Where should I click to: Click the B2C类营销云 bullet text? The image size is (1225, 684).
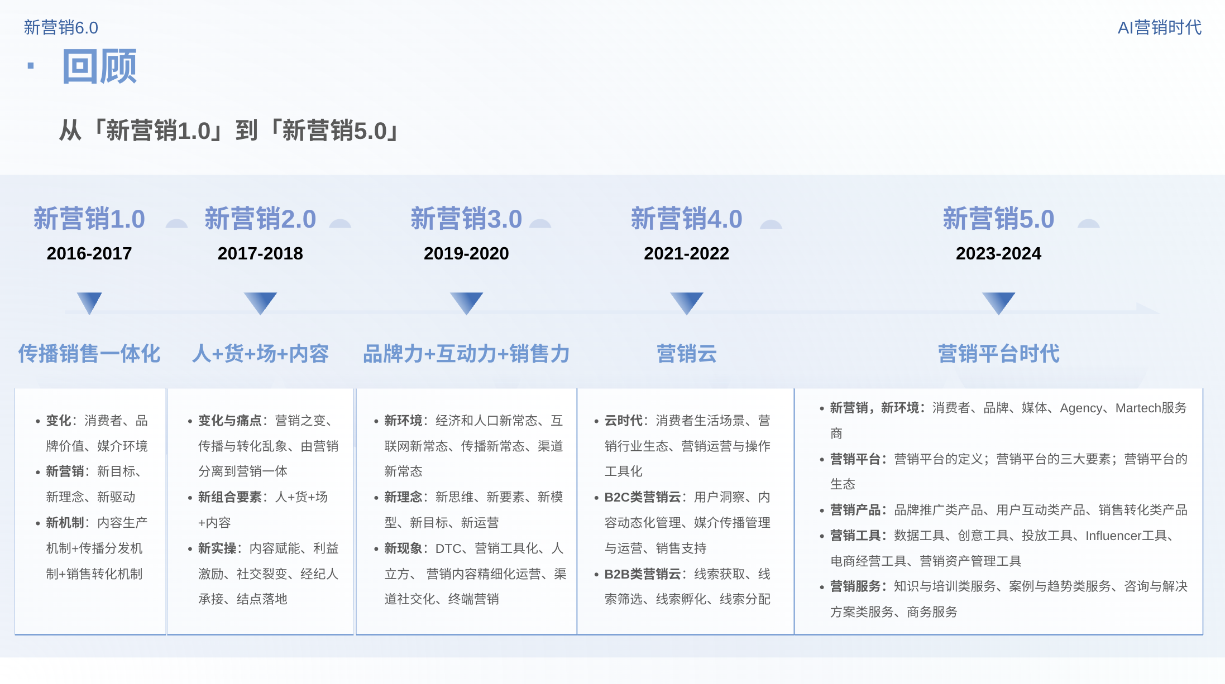pos(642,497)
